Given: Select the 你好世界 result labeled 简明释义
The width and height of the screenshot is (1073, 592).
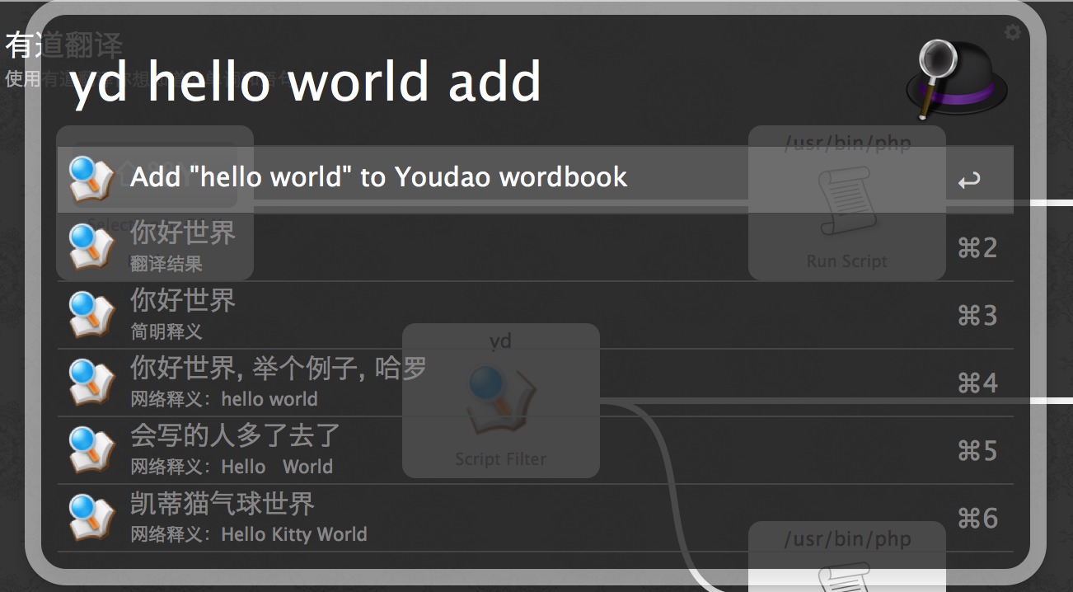Looking at the screenshot, I should [536, 315].
